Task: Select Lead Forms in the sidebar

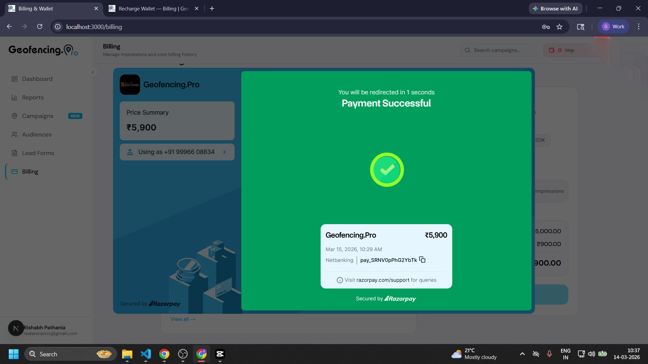Action: (x=38, y=153)
